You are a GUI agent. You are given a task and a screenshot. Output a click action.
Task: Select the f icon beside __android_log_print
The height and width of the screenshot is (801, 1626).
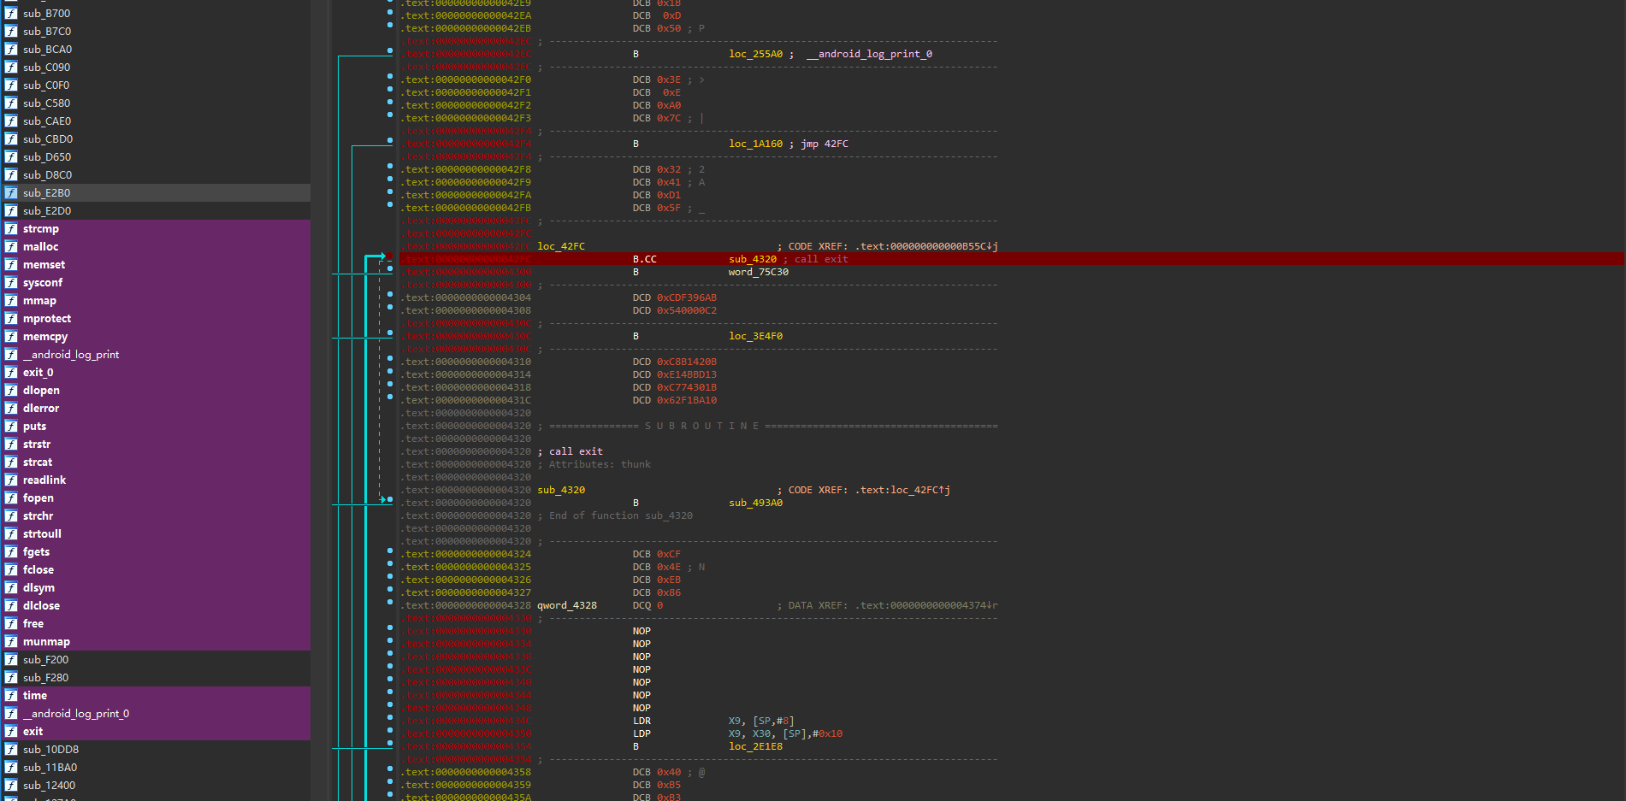(10, 354)
